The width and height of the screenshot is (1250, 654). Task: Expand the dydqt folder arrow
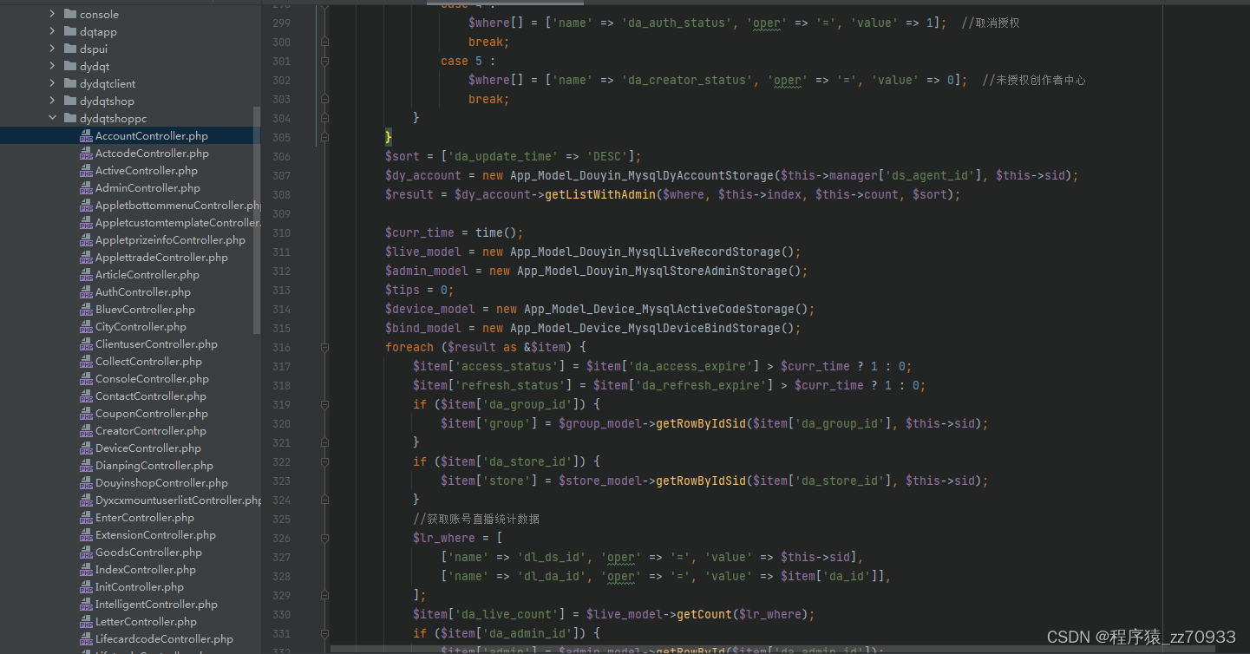tap(52, 66)
